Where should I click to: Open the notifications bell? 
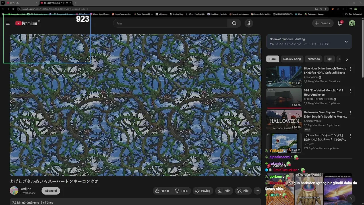340,23
